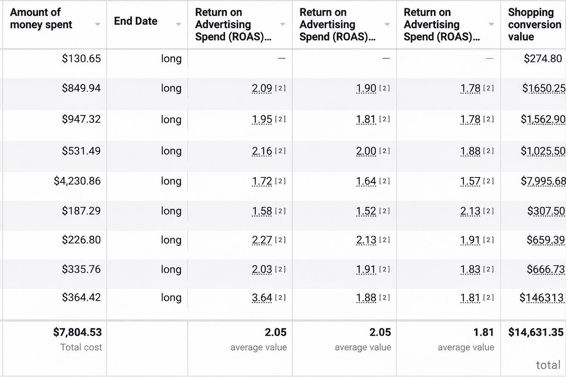This screenshot has width=566, height=377.
Task: Open the Amount of money spent column dropdown
Action: pos(97,24)
